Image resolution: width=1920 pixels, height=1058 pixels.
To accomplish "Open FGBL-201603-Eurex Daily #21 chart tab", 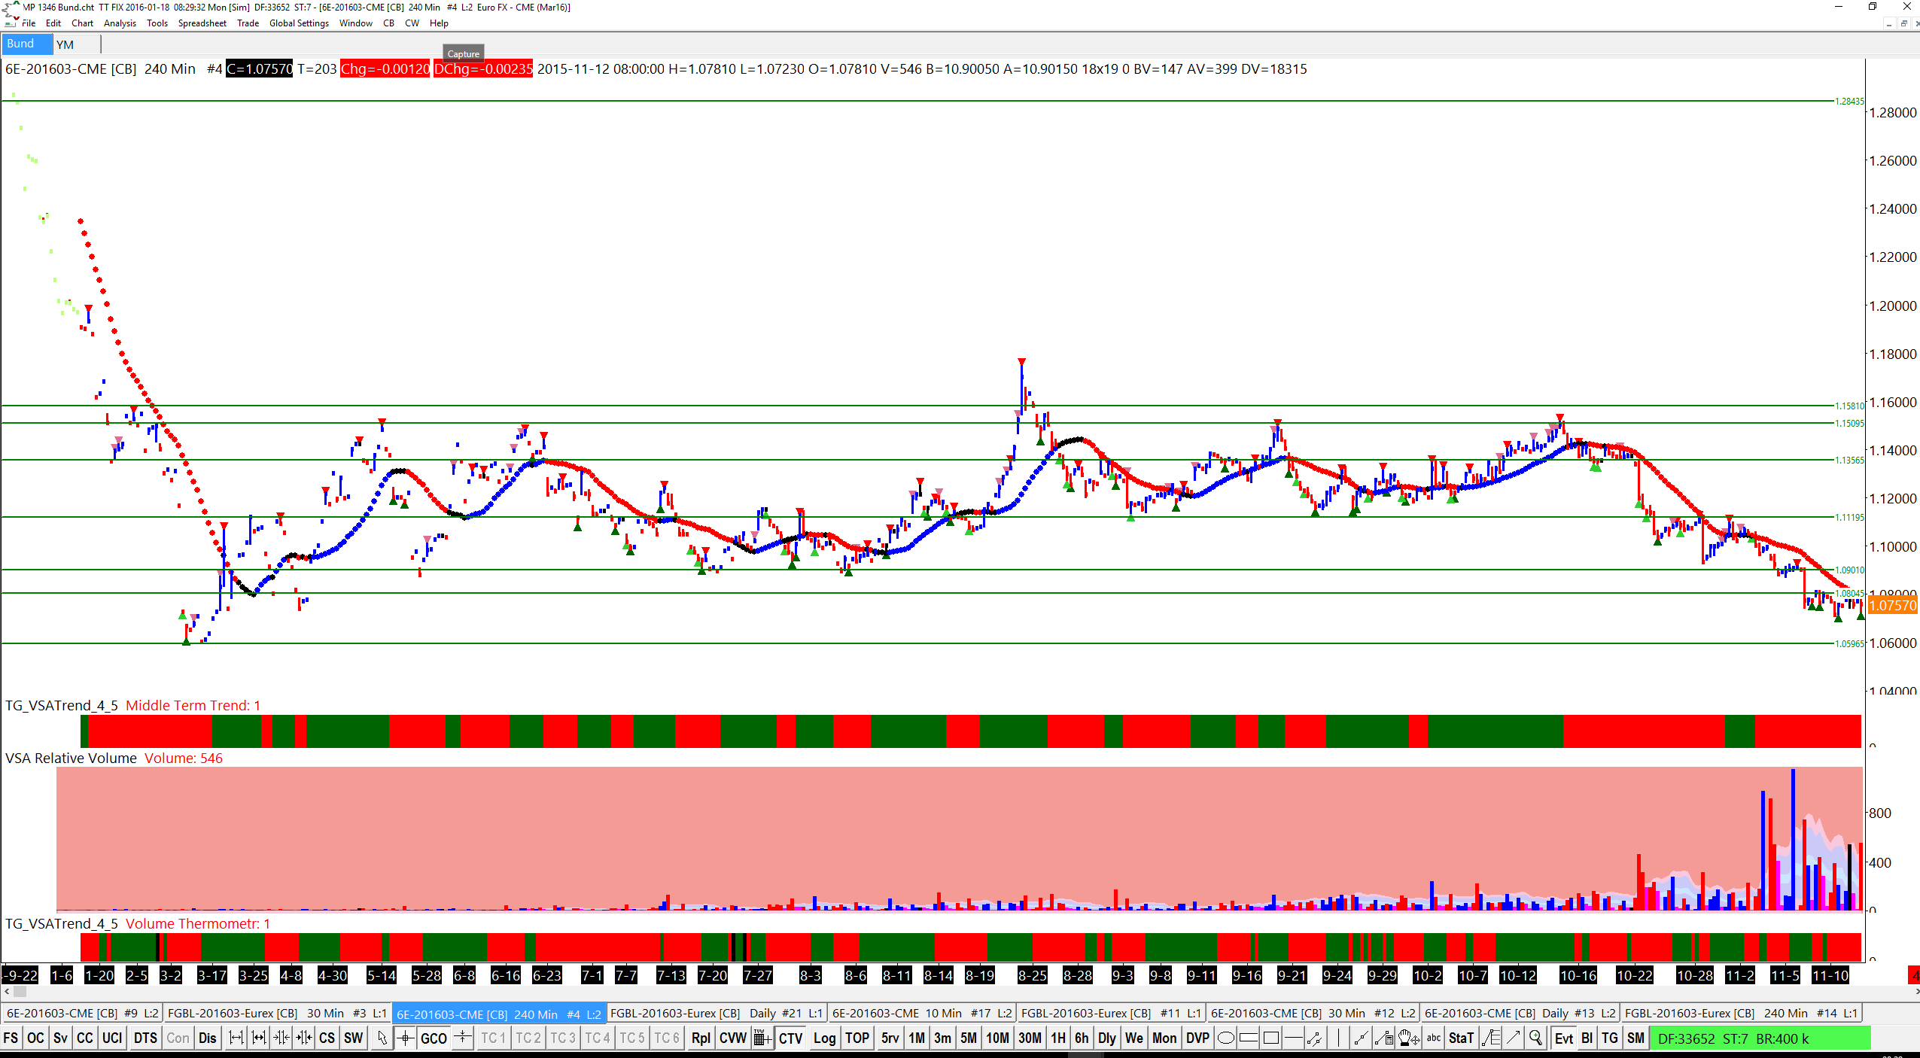I will [x=716, y=1014].
